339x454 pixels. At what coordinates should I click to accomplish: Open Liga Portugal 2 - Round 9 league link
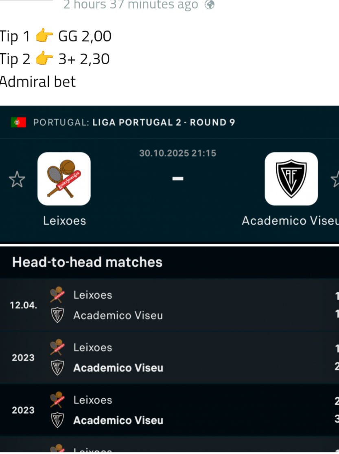(x=164, y=122)
